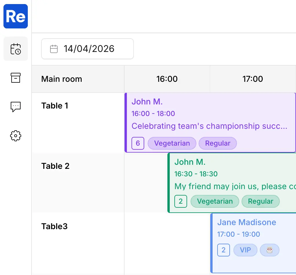
Task: Click the Re app logo
Action: [16, 16]
